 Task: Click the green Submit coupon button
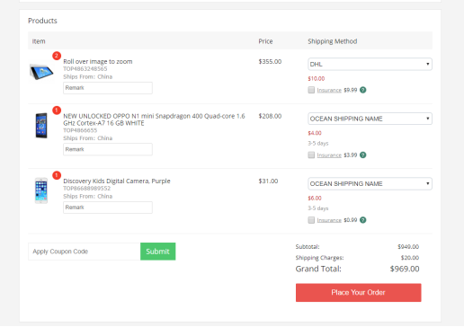[157, 252]
